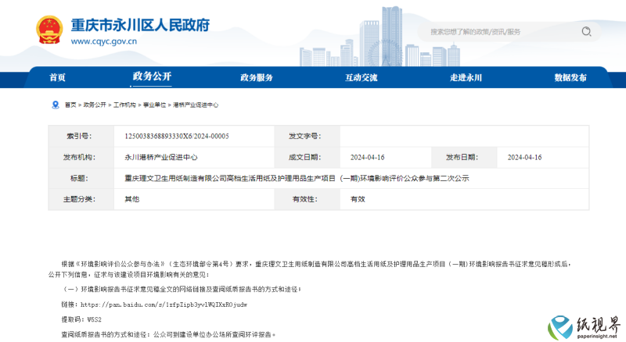Screen dimensions: 626x342
Task: Click the 永川港桥产业促进中心 publisher value
Action: tap(161, 158)
